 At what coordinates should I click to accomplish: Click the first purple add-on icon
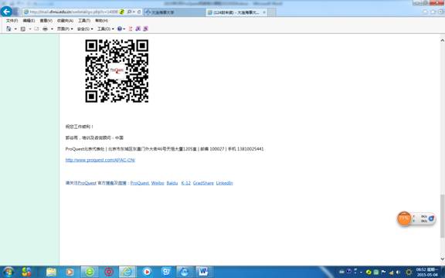pyautogui.click(x=138, y=29)
